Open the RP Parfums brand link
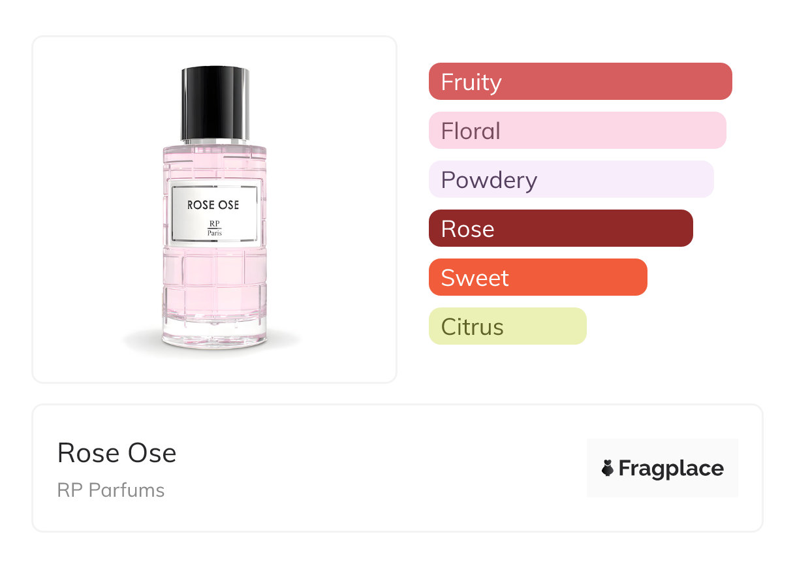The image size is (795, 564). tap(111, 490)
